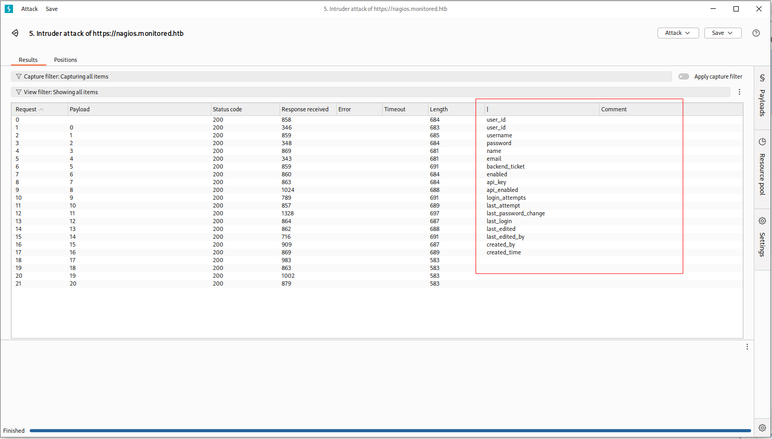
Task: Sort by the Length column header
Action: point(456,109)
